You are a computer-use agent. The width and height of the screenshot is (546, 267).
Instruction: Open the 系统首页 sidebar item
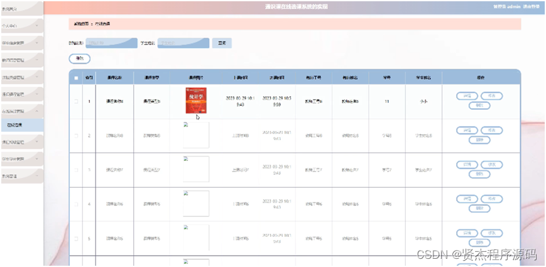coord(21,9)
